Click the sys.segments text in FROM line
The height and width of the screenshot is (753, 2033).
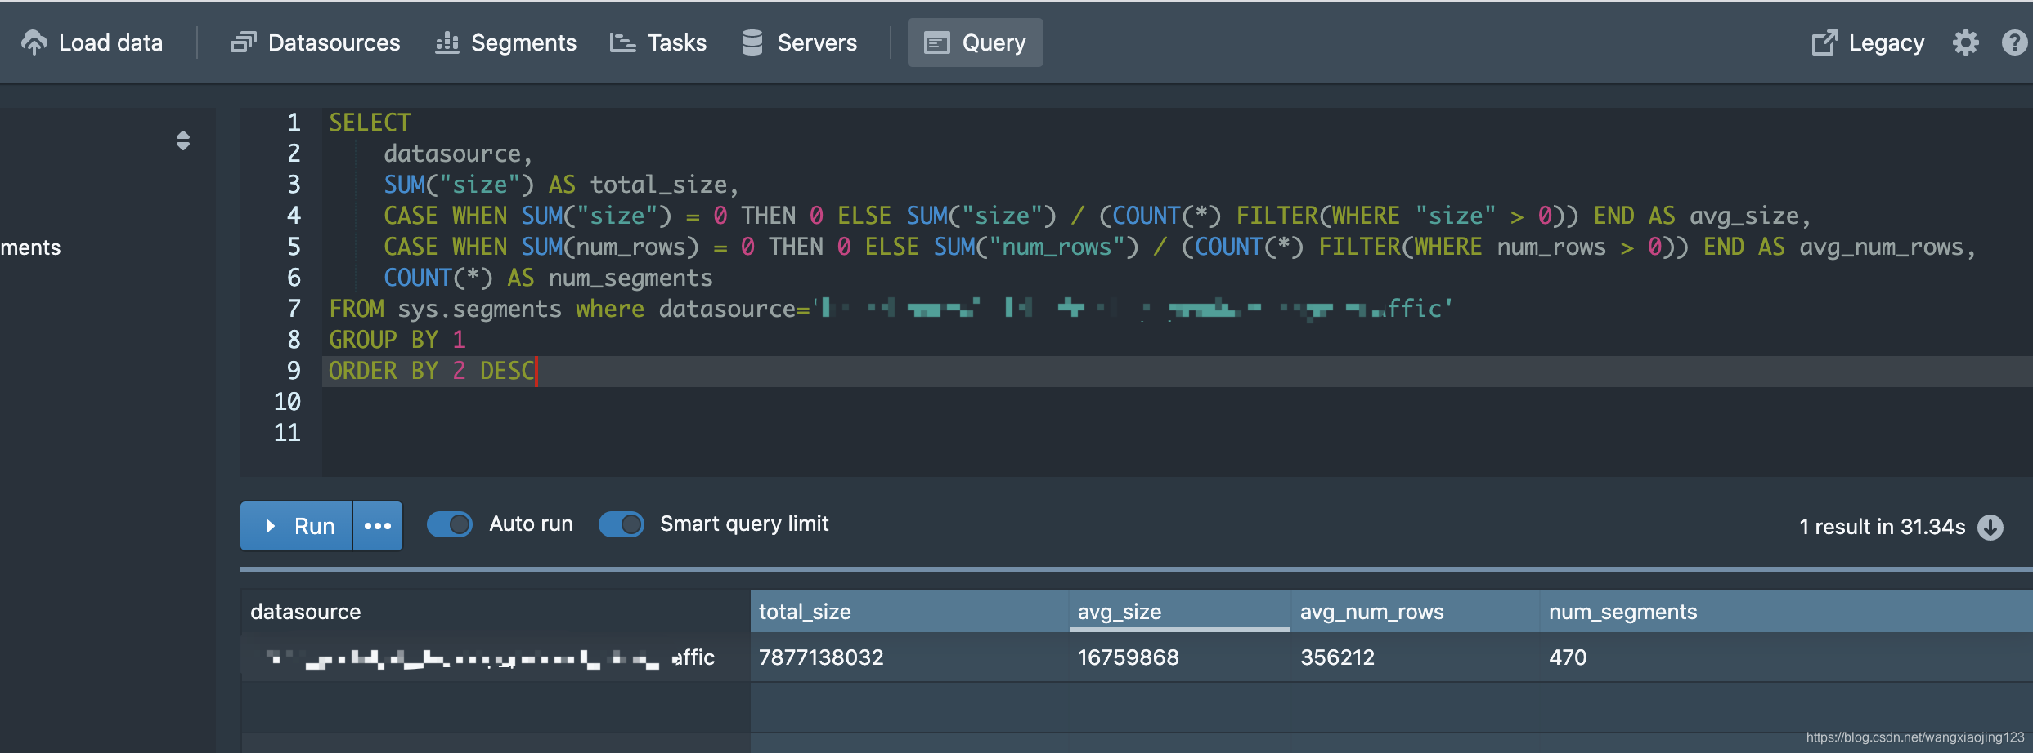click(x=479, y=309)
